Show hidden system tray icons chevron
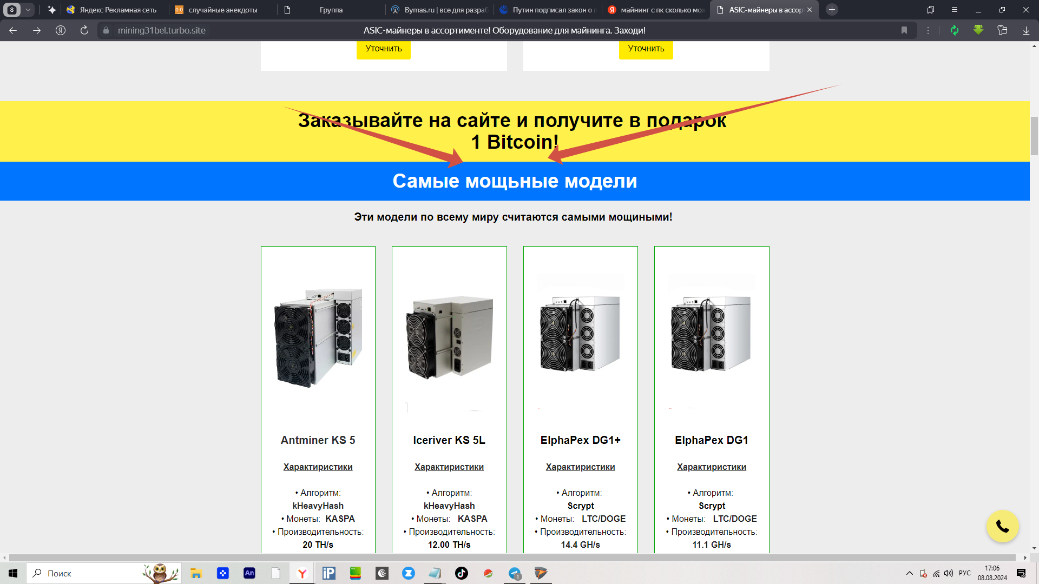 point(909,573)
